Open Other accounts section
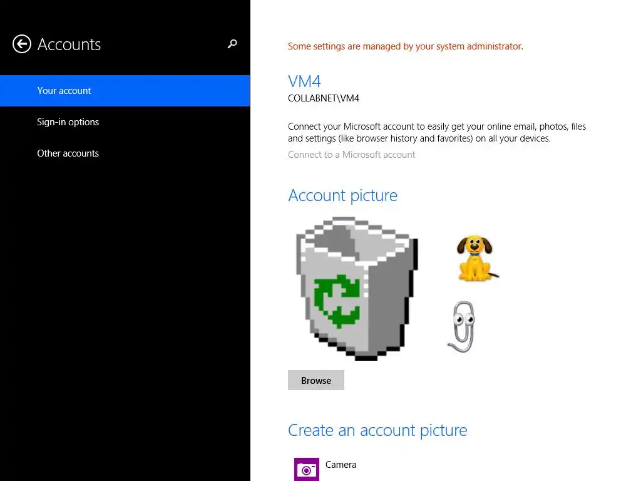The height and width of the screenshot is (481, 641). click(x=68, y=153)
